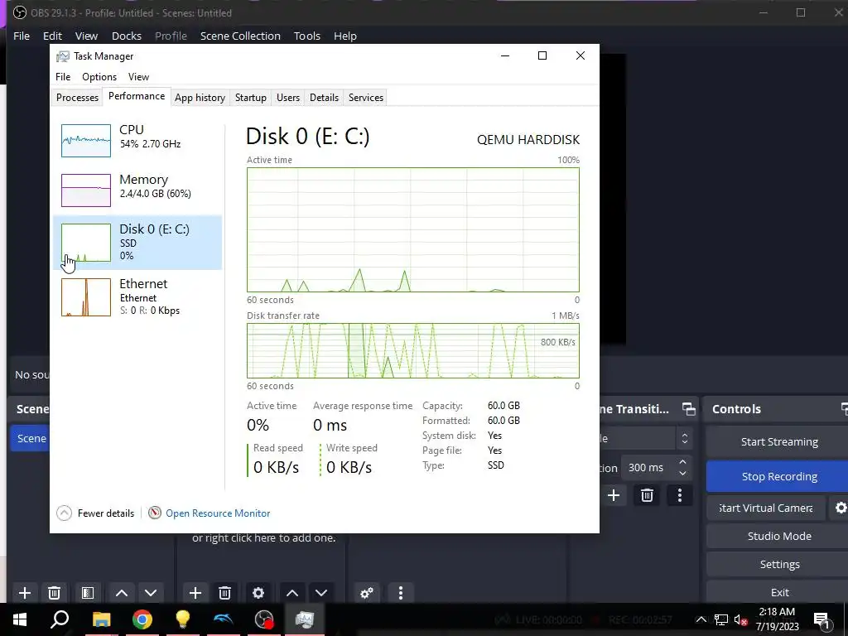Open advanced audio properties gears icon

click(367, 593)
